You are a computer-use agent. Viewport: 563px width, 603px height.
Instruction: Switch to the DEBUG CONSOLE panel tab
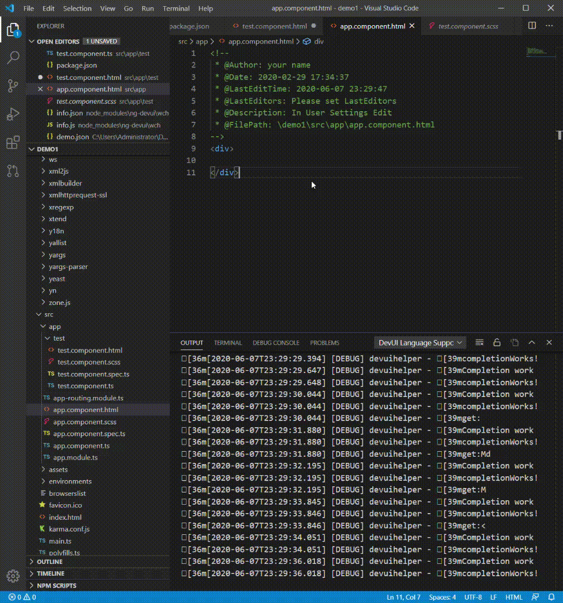(x=276, y=343)
